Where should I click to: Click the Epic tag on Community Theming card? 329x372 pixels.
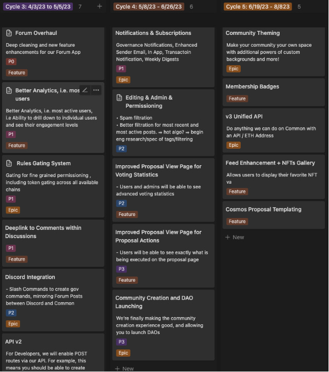(234, 69)
